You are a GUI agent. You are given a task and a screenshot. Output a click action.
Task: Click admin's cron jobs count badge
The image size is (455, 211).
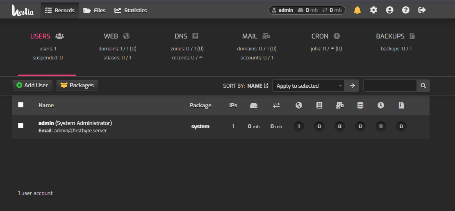pos(381,127)
